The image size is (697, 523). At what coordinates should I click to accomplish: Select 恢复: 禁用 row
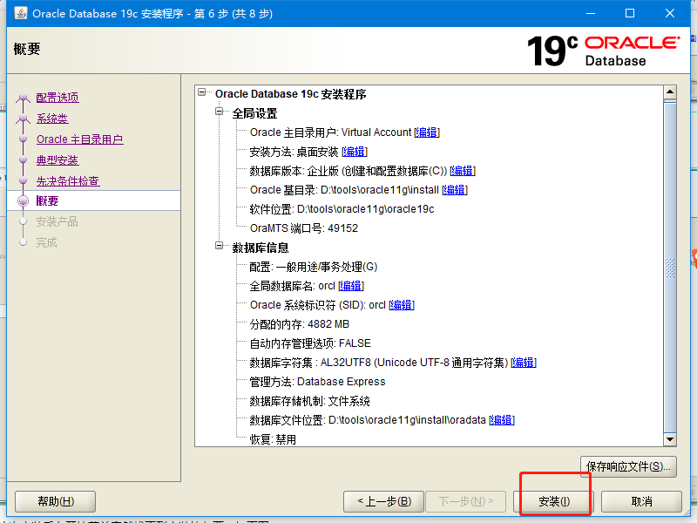[273, 439]
